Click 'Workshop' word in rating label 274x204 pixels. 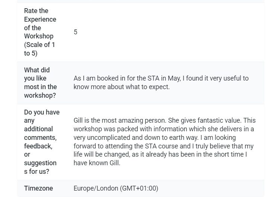tap(39, 36)
